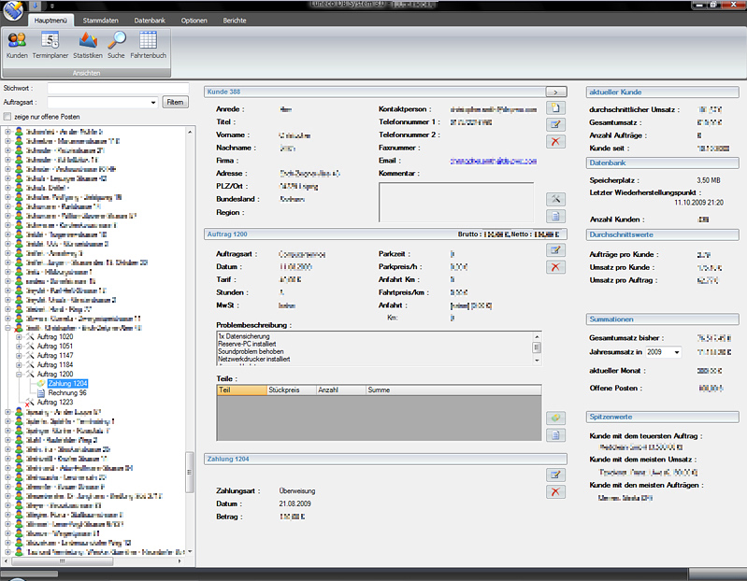Click the next customer '>' button
Image resolution: width=747 pixels, height=581 pixels.
pos(556,92)
